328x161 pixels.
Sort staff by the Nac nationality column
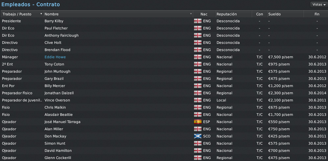204,14
